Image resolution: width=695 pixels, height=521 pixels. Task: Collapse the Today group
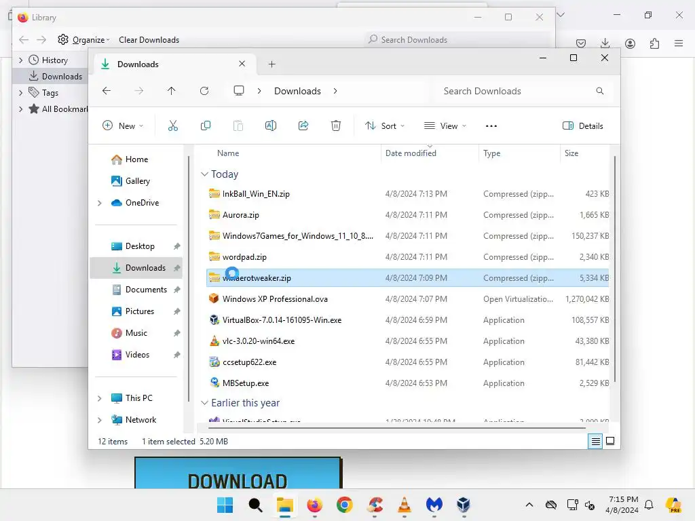(x=204, y=174)
